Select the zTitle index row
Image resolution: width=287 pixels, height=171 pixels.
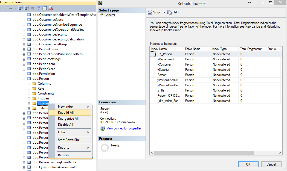coord(216,90)
